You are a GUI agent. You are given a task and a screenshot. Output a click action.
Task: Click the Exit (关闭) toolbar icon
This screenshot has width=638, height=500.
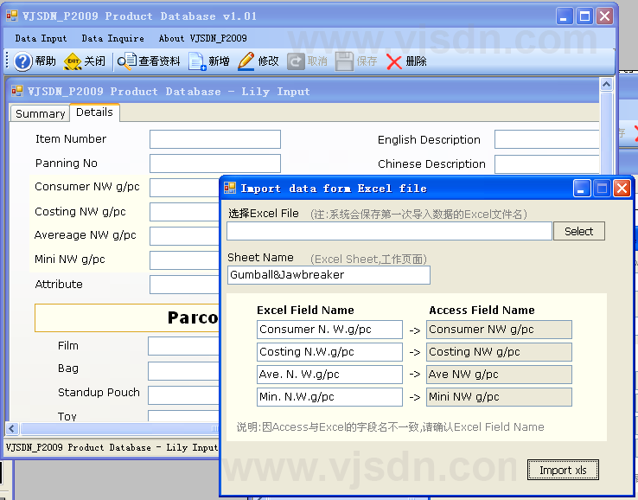[x=73, y=61]
